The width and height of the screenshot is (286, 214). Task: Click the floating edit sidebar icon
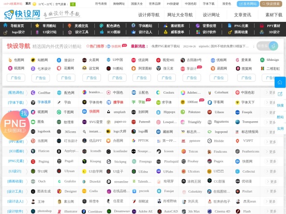point(280,94)
